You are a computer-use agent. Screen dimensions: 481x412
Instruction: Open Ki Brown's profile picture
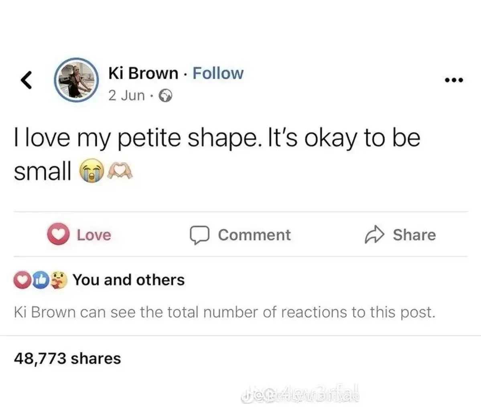point(76,80)
